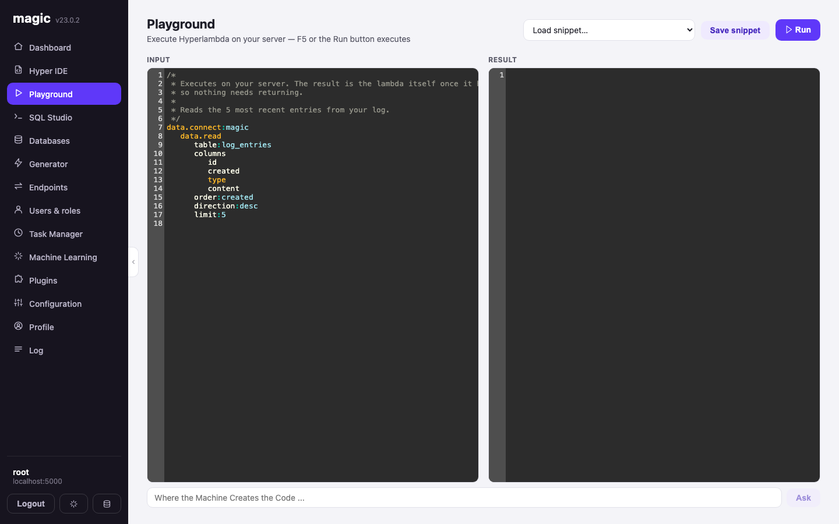Click the Endpoints arrows icon
This screenshot has width=839, height=524.
18,186
